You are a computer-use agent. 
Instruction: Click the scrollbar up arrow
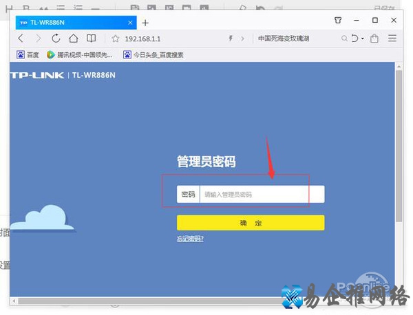[399, 66]
